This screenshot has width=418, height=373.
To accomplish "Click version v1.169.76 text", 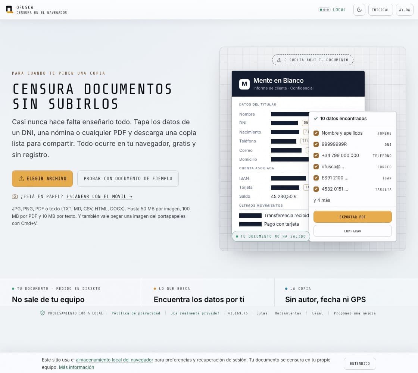I will (x=238, y=313).
